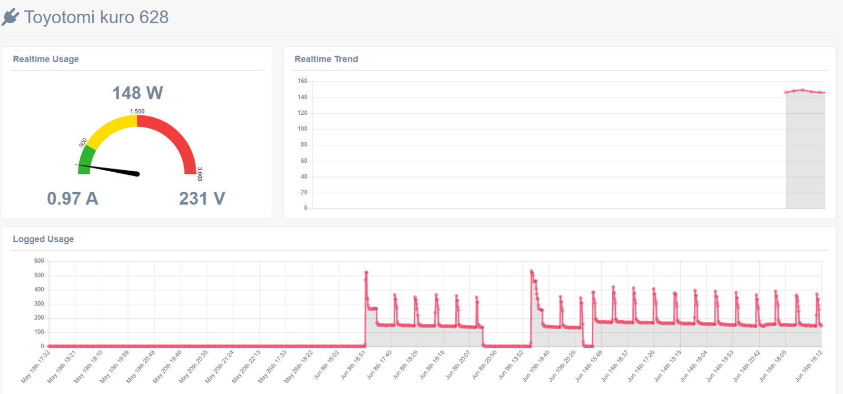Click the yellow segment of the gauge
843x394 pixels.
click(x=112, y=129)
